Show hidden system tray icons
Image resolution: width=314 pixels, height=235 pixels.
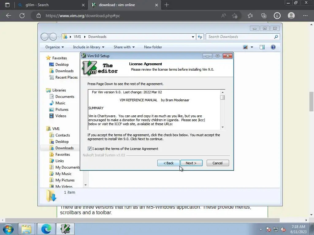[261, 229]
